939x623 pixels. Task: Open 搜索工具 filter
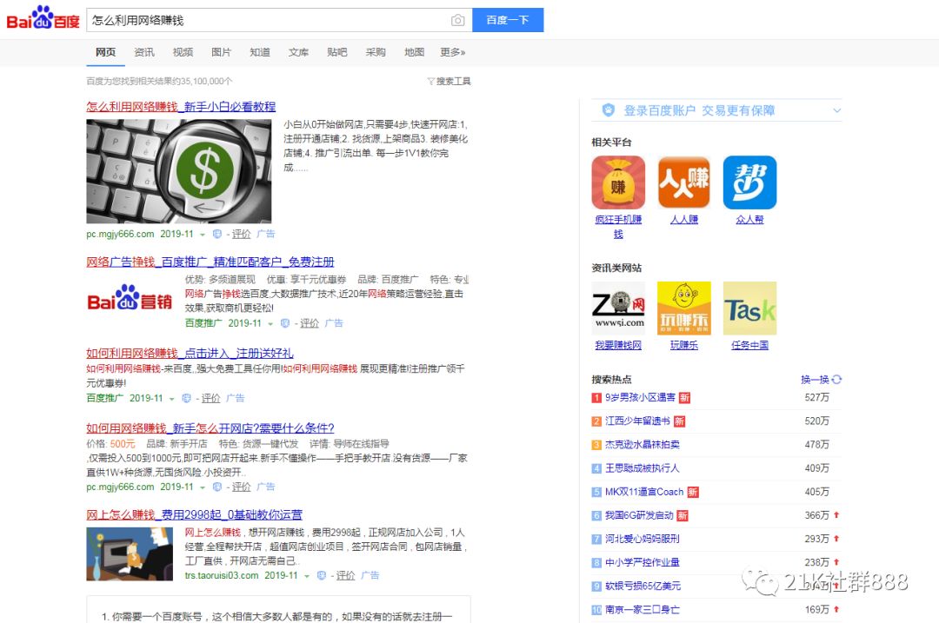coord(450,82)
